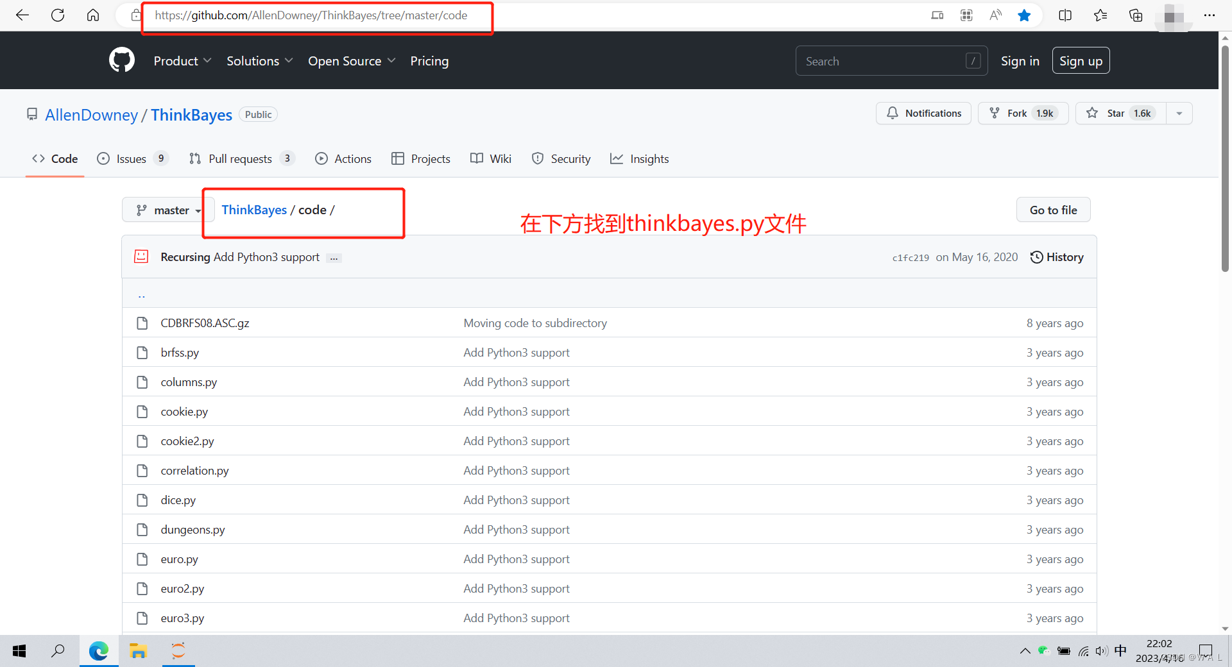
Task: Click the Notifications button
Action: [x=923, y=114]
